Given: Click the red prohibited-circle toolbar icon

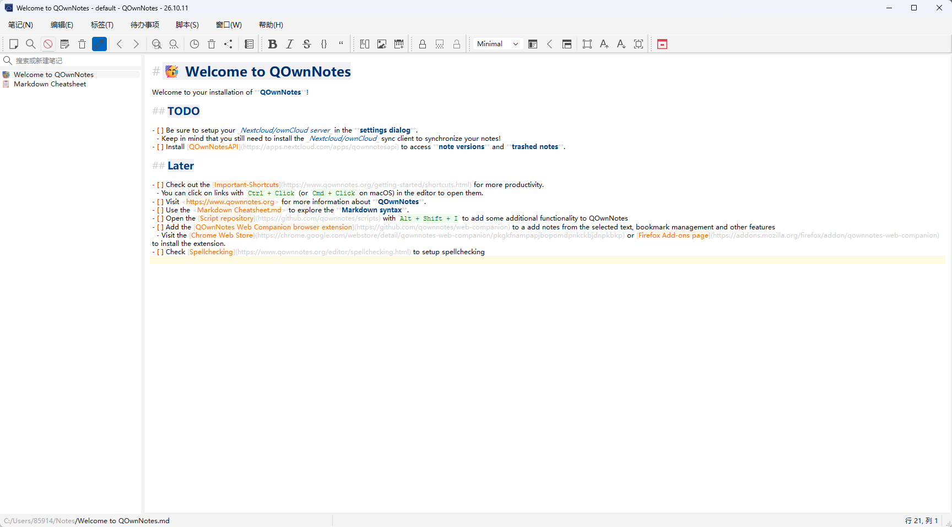Looking at the screenshot, I should 48,44.
